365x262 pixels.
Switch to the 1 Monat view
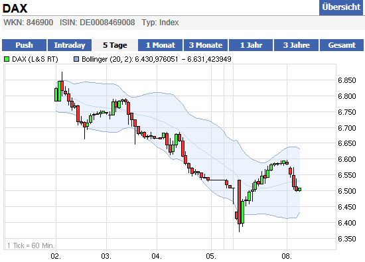(x=160, y=45)
